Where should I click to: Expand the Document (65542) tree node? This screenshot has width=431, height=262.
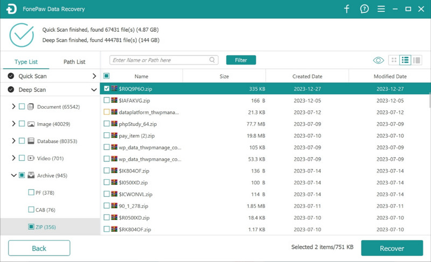pos(13,107)
